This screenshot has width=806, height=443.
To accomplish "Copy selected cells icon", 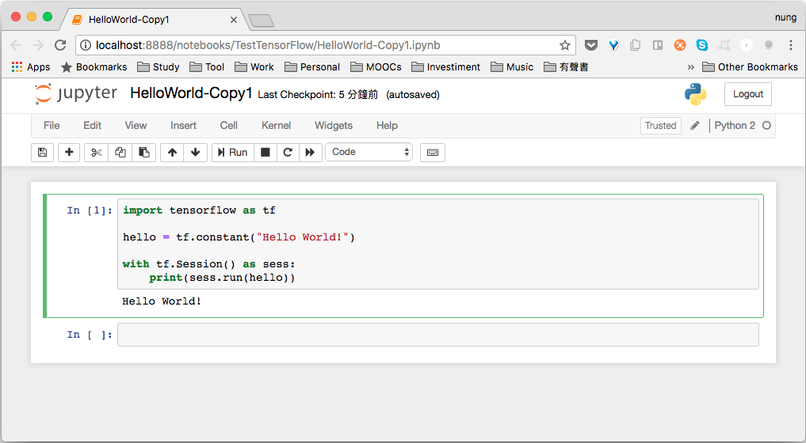I will [x=120, y=153].
